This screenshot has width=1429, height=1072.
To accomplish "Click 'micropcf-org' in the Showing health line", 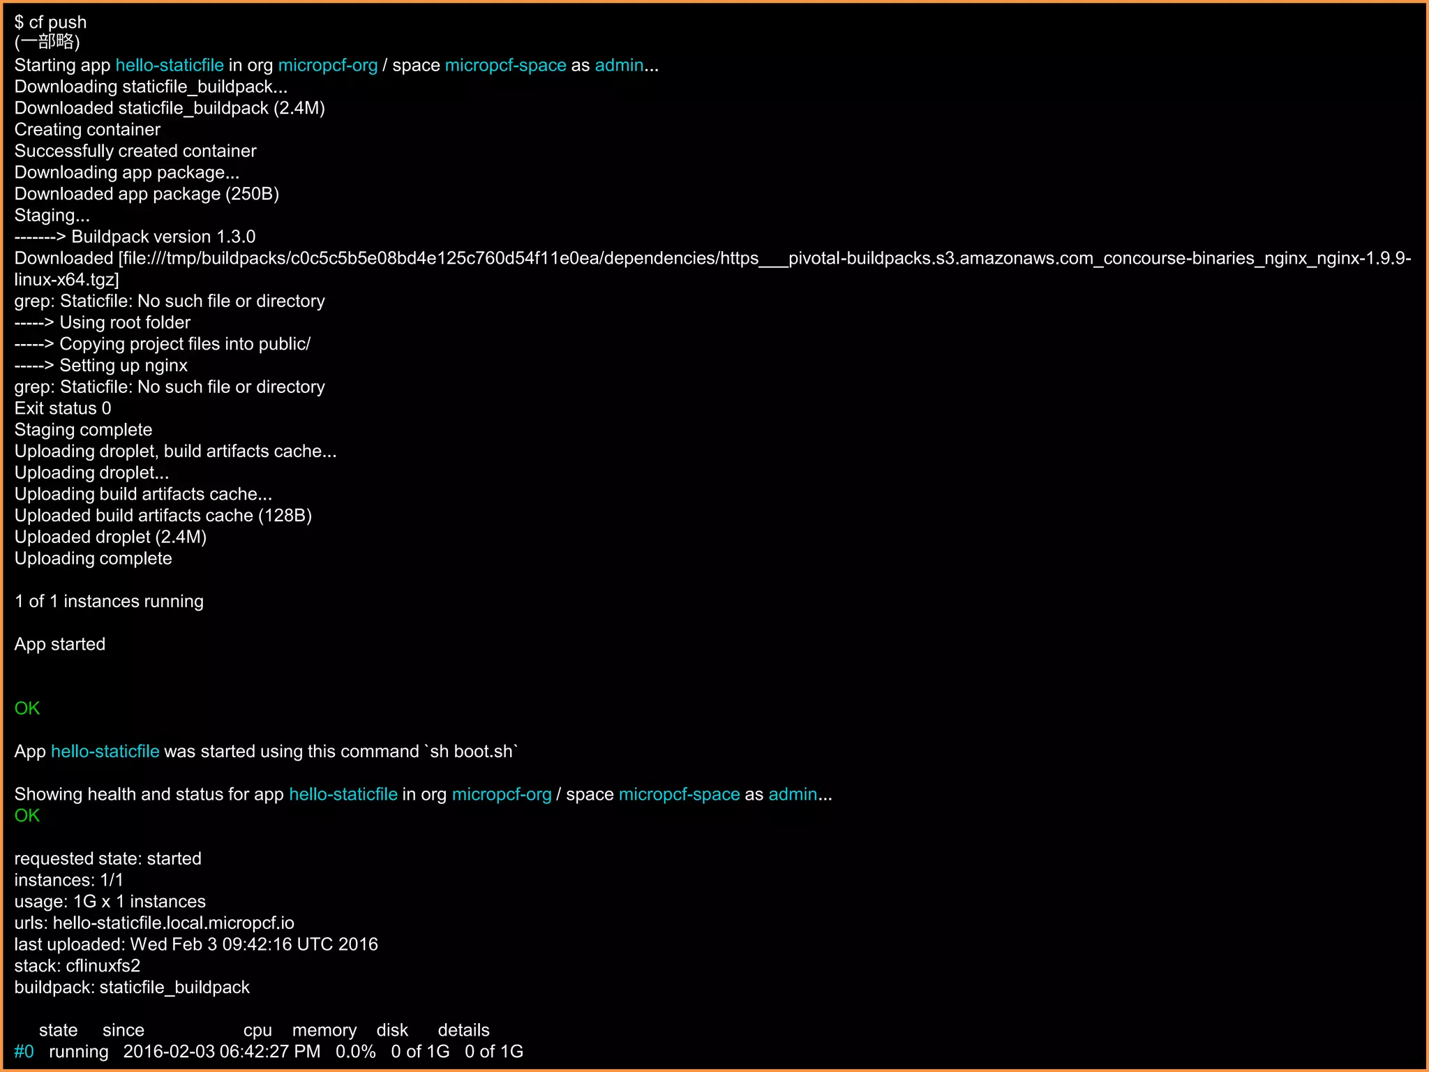I will 502,795.
